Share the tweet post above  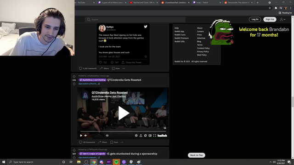[104, 68]
